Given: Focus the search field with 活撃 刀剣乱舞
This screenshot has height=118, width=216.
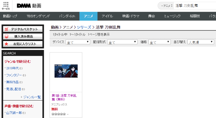Looking at the screenshot, I should click(x=195, y=6).
